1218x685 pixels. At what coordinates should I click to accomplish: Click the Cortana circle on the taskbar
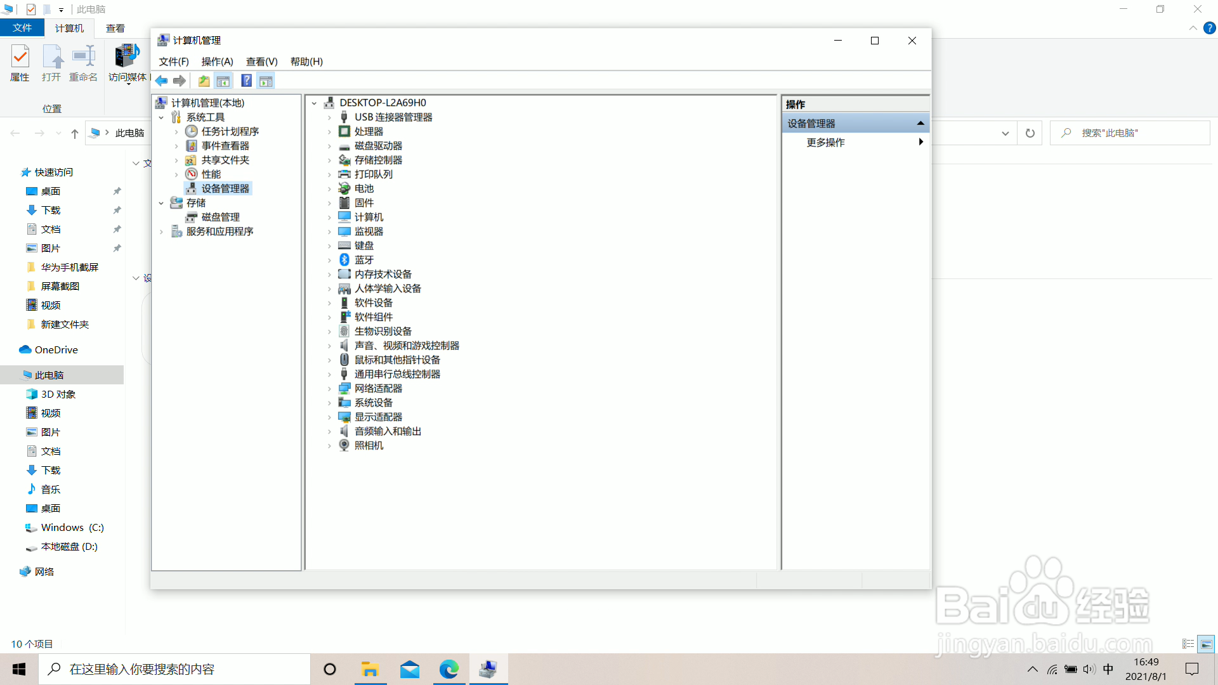click(x=330, y=669)
